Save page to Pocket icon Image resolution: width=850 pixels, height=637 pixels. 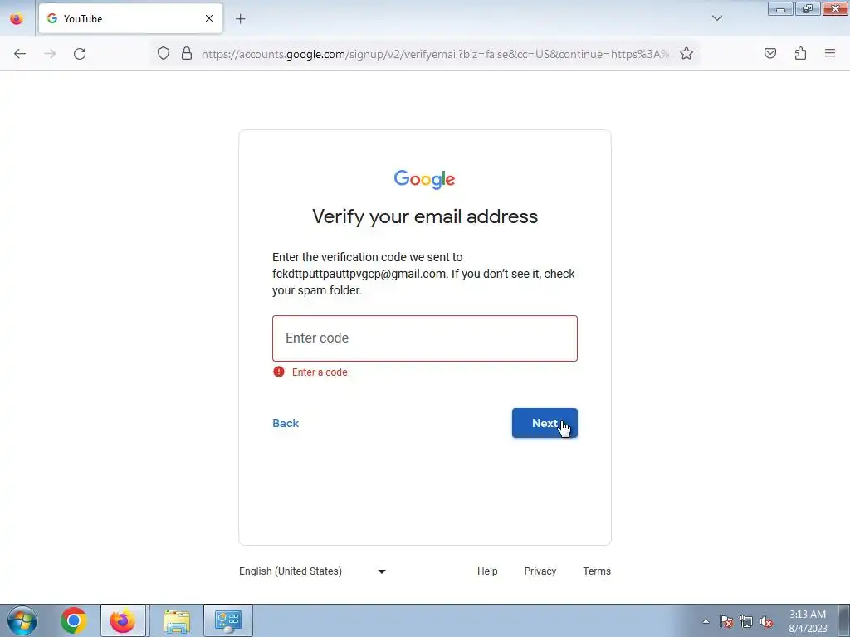click(770, 54)
